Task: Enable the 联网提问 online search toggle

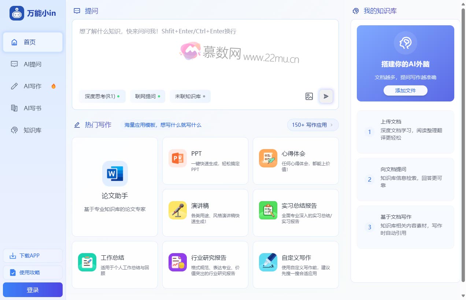Action: point(147,96)
